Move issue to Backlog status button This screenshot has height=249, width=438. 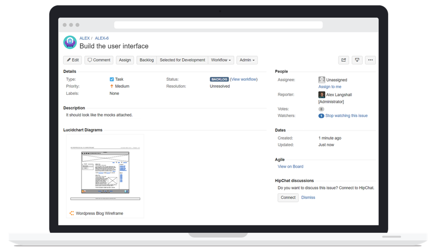pyautogui.click(x=147, y=60)
